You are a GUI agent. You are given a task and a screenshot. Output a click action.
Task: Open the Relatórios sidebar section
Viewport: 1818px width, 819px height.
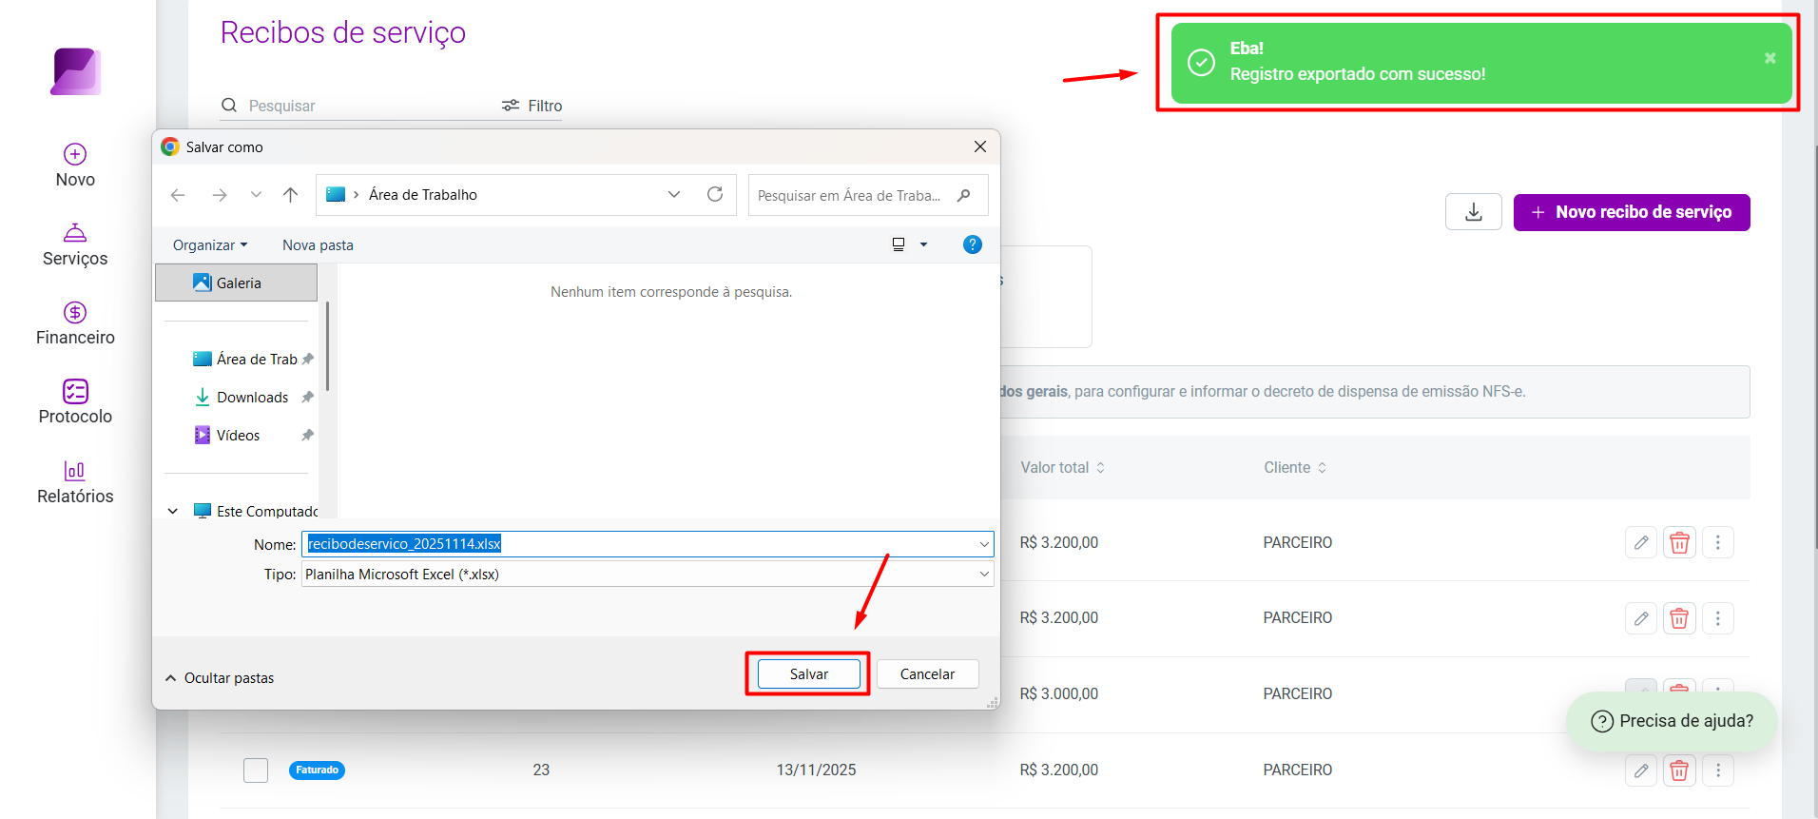coord(75,482)
